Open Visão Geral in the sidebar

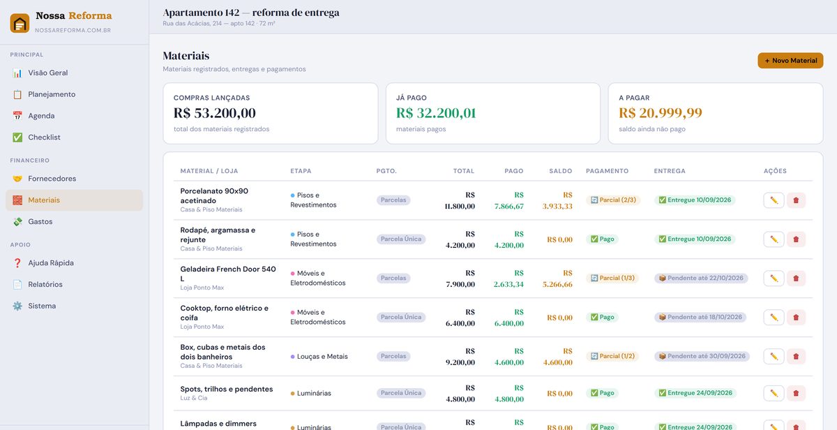coord(74,73)
